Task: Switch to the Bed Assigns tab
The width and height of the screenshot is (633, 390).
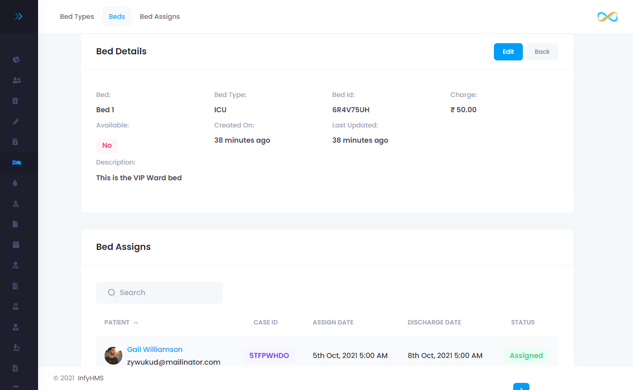Action: (x=160, y=17)
